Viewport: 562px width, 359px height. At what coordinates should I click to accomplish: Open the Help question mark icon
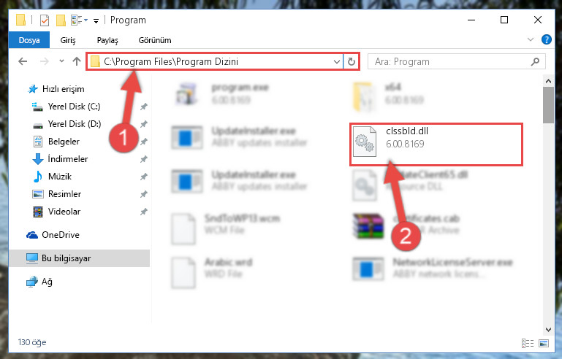[546, 39]
